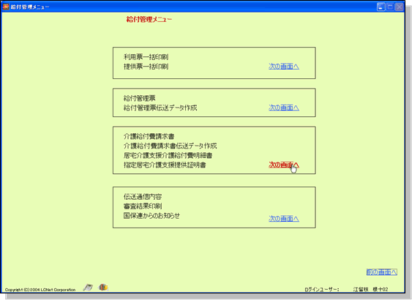Click the telephone icon in the footer
Image resolution: width=412 pixels, height=300 pixels.
pos(88,288)
